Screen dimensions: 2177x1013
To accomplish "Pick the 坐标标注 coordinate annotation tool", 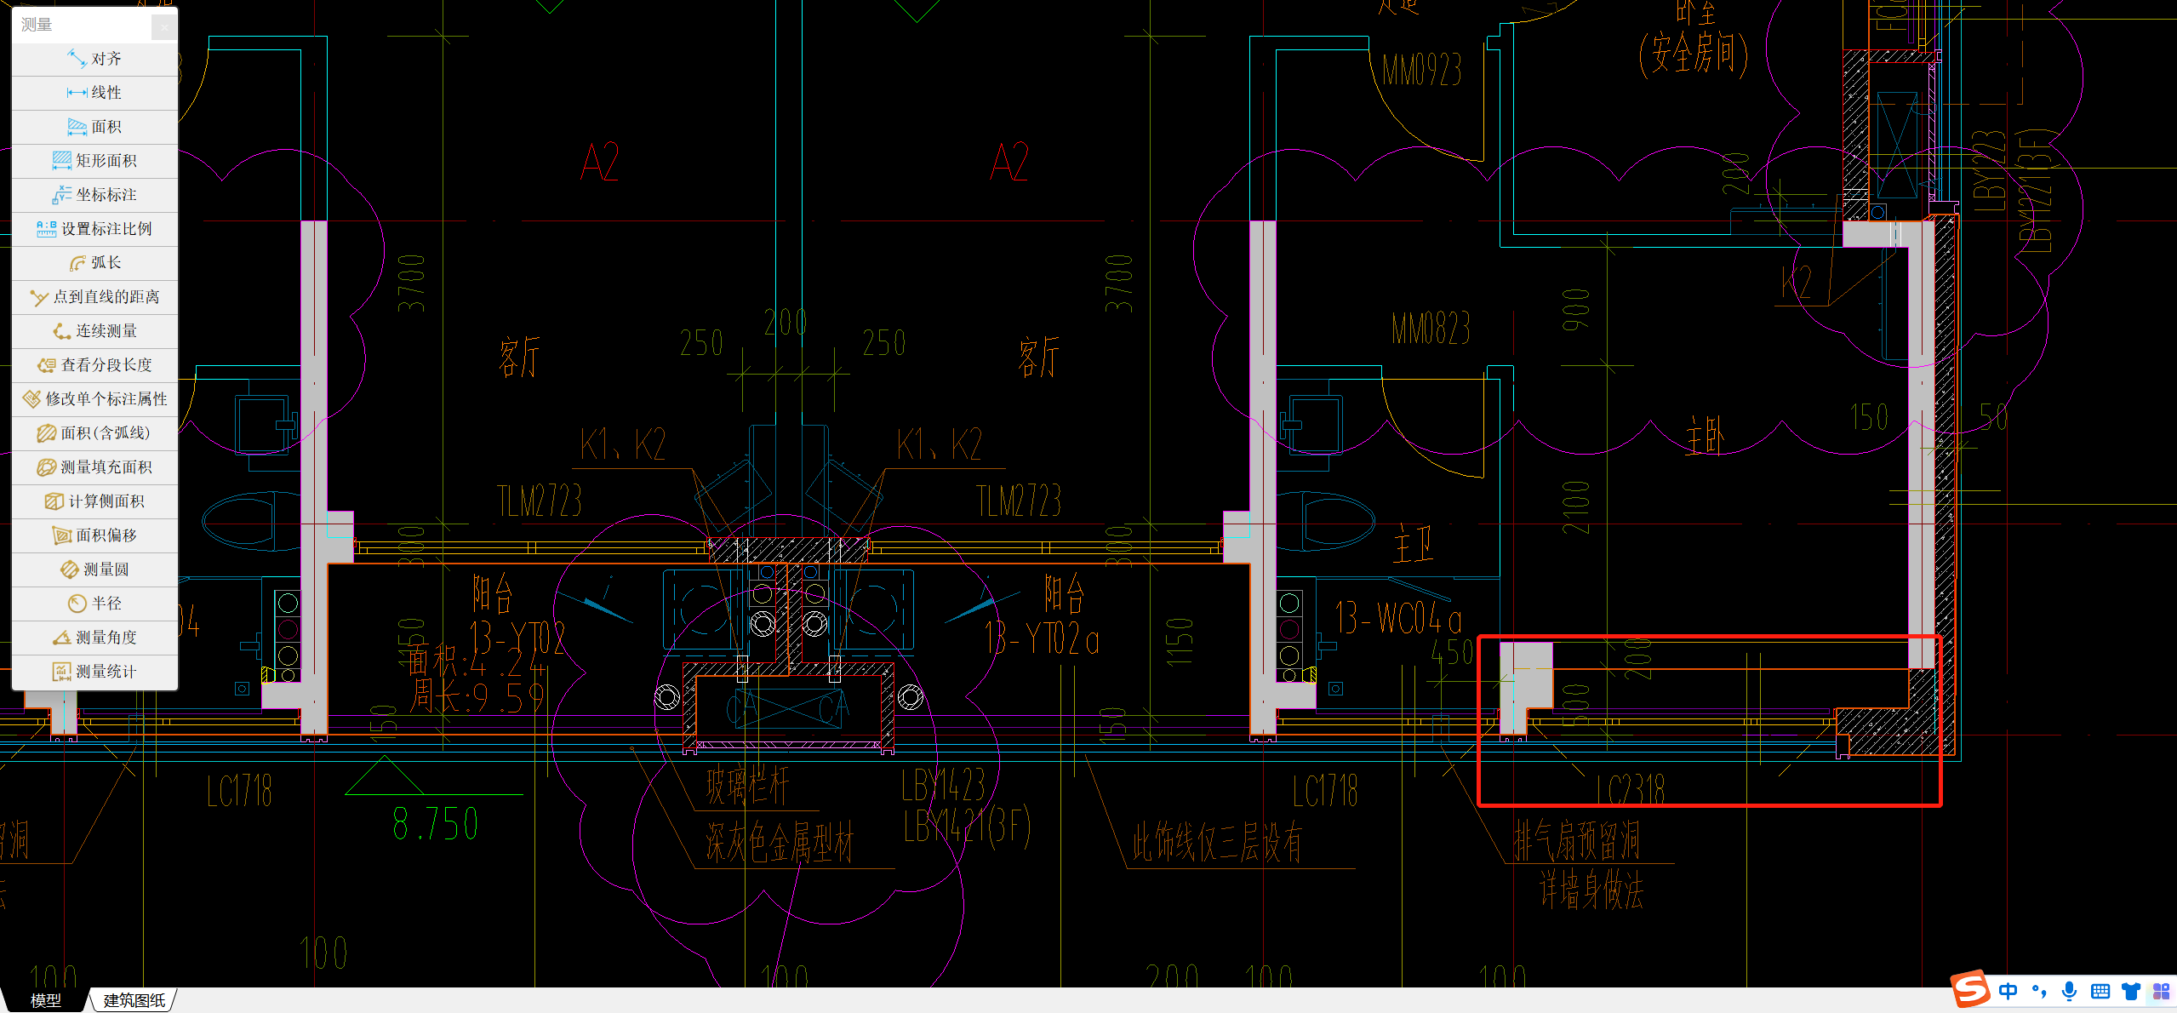I will tap(94, 195).
